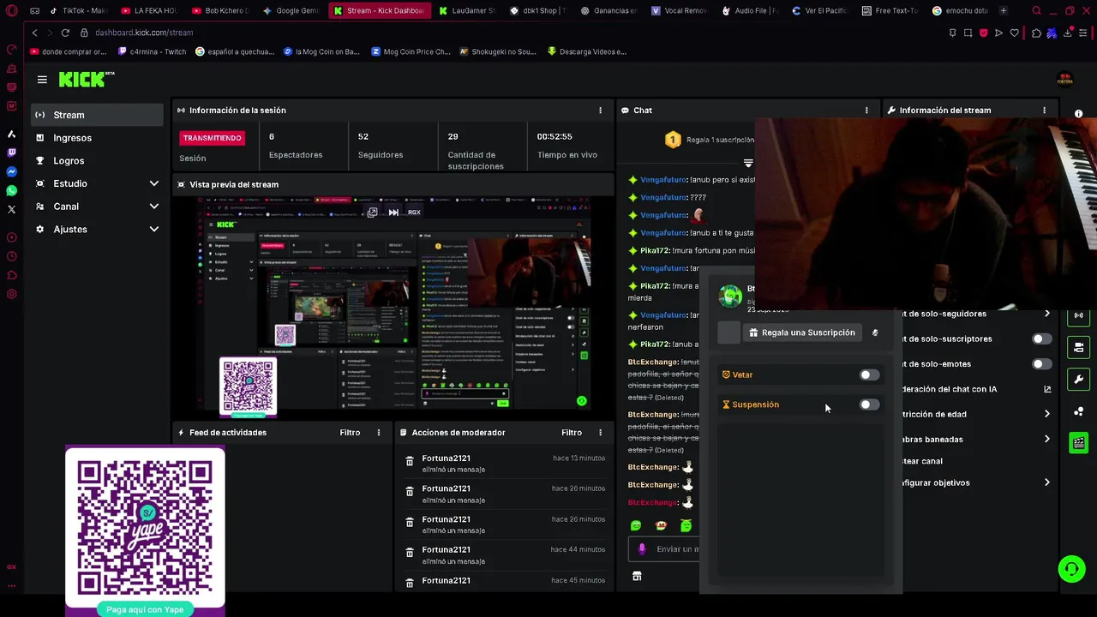
Task: Open the Chat panel three-dot menu
Action: pyautogui.click(x=866, y=111)
